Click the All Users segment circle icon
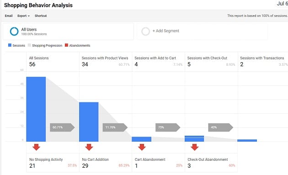The width and height of the screenshot is (288, 175). [x=14, y=32]
